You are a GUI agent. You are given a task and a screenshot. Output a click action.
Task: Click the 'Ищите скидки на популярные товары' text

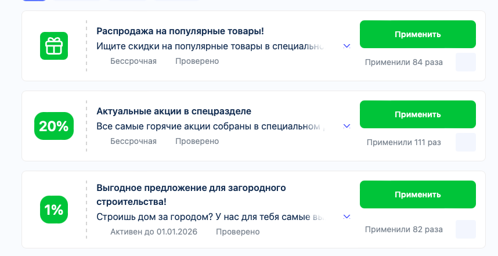click(209, 46)
